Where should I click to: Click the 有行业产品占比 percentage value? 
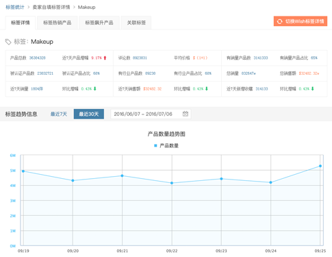click(x=208, y=73)
